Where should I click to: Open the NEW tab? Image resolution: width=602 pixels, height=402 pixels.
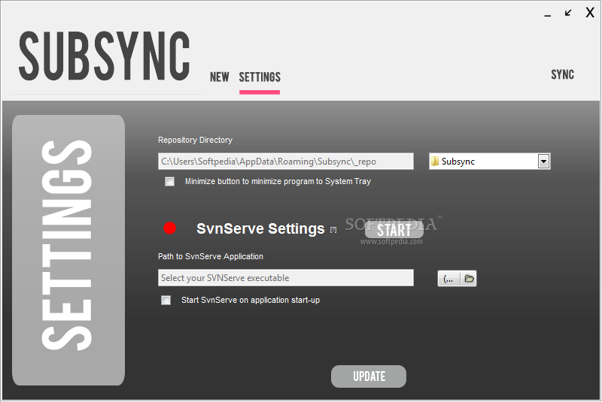[x=219, y=77]
